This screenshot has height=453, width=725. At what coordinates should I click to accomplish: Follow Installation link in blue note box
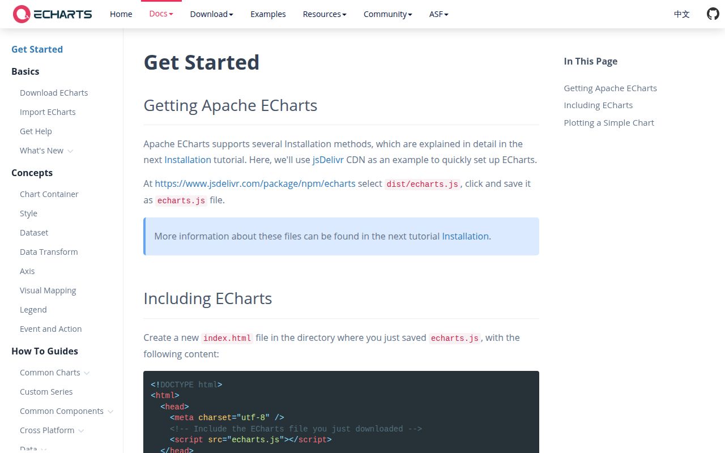(x=465, y=236)
